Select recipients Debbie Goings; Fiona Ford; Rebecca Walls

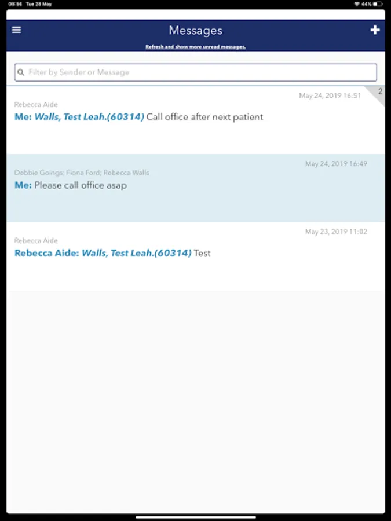[82, 173]
